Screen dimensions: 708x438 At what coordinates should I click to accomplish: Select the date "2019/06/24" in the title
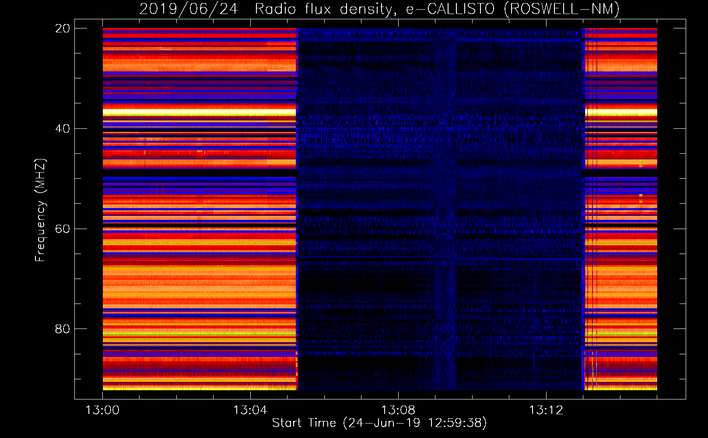point(189,9)
